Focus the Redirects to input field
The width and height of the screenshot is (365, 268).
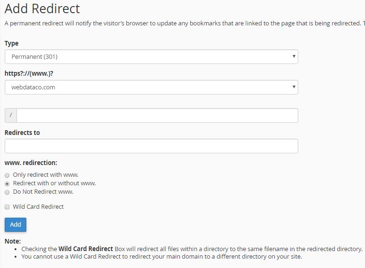click(x=151, y=146)
